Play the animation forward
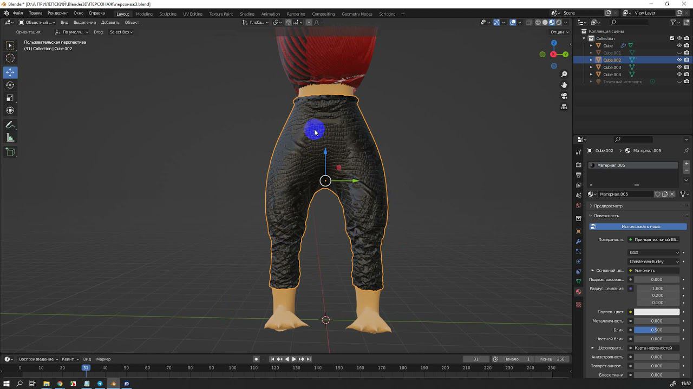 (x=294, y=359)
